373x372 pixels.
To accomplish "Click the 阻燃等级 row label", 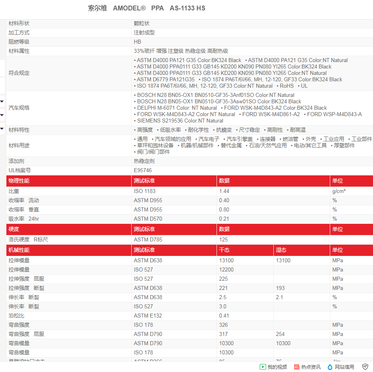I will (19, 42).
